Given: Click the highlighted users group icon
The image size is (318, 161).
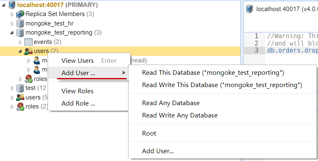Looking at the screenshot, I should 28,51.
